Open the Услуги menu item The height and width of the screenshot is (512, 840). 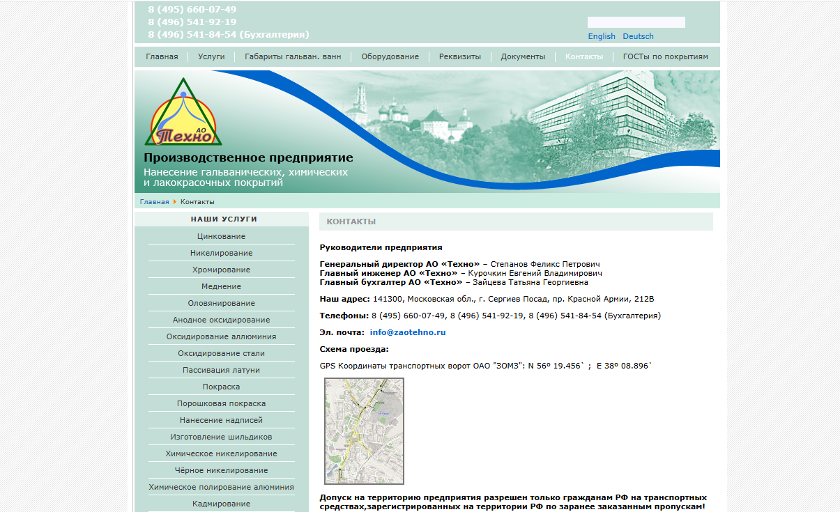coord(211,57)
